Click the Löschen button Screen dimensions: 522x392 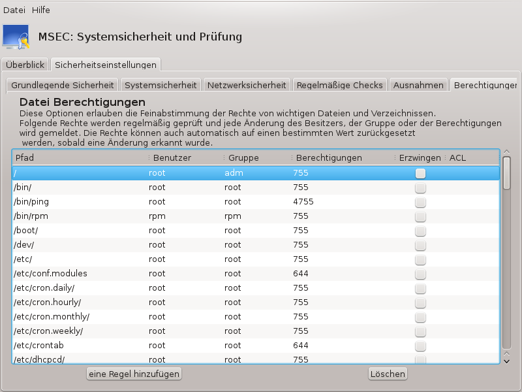(x=388, y=374)
